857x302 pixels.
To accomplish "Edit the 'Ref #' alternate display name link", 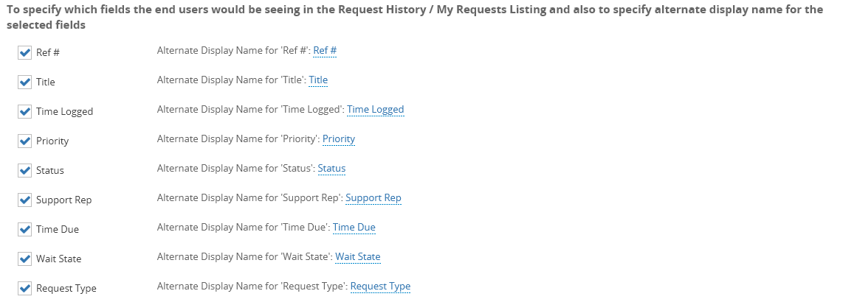I will click(325, 51).
